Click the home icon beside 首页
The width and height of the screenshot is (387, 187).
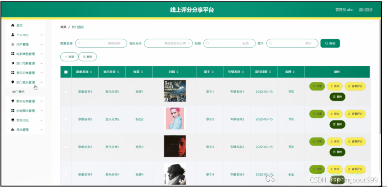(x=13, y=25)
